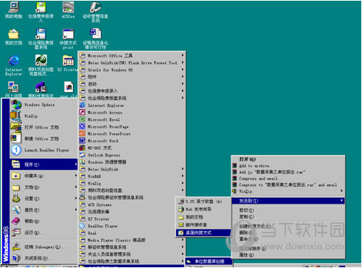Launch RealOne Player from the Start menu

tap(43, 150)
